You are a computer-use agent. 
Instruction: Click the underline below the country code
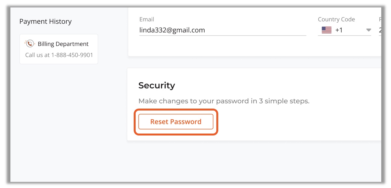(344, 35)
